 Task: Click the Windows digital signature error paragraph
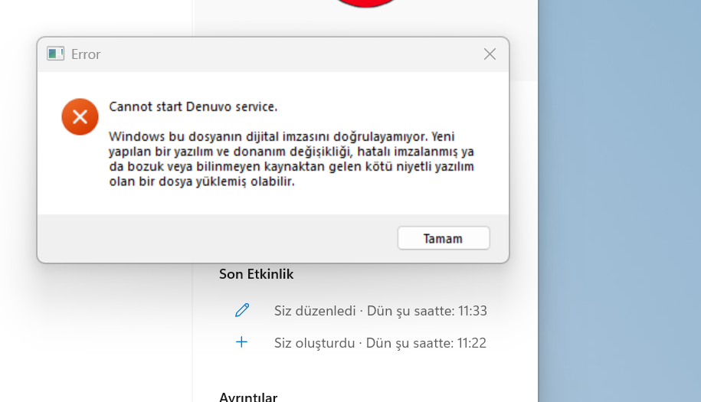click(291, 159)
